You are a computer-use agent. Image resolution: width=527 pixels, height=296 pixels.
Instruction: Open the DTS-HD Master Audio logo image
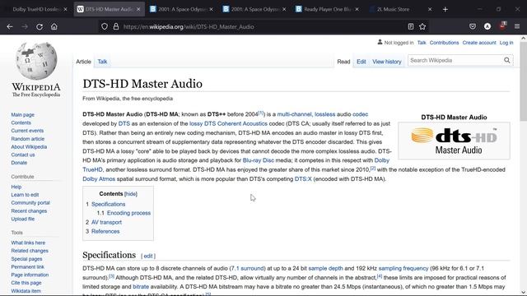pyautogui.click(x=454, y=141)
